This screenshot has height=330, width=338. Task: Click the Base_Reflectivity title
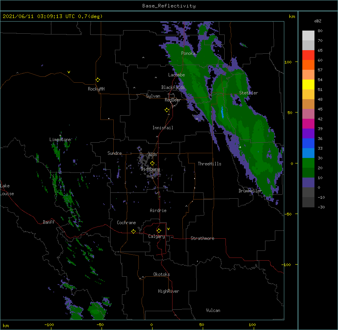point(169,6)
